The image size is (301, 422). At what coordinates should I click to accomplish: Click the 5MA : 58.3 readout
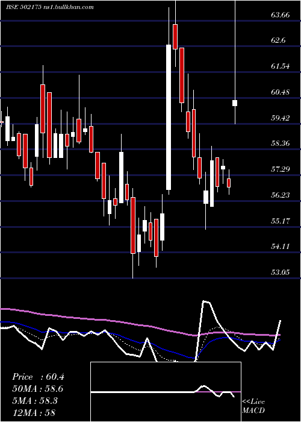coord(35,401)
